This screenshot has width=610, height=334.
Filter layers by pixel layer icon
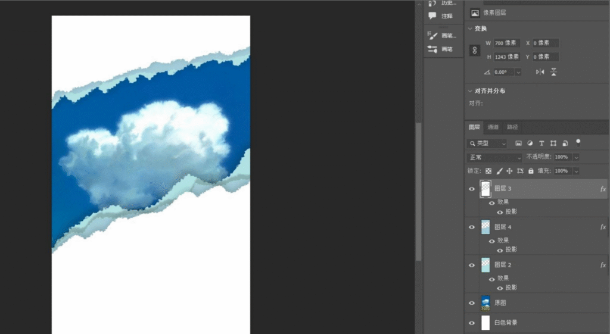pos(519,143)
